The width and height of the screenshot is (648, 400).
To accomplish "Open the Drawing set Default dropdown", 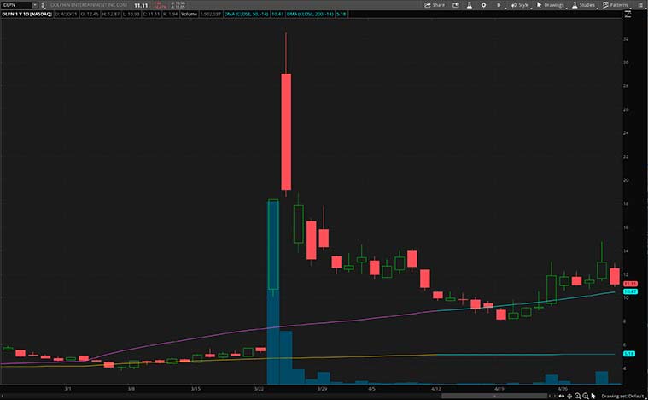I will click(622, 396).
